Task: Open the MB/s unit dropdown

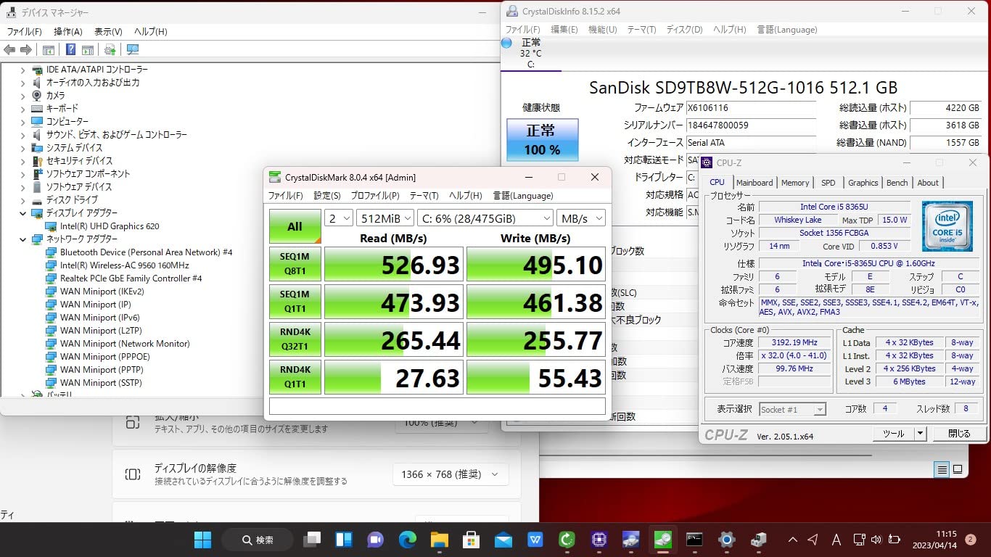Action: coord(580,218)
